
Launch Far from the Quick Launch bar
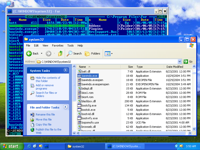click(46, 146)
